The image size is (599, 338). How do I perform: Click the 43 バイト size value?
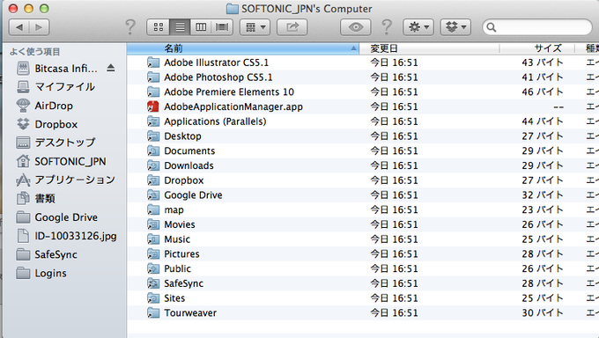pos(543,62)
